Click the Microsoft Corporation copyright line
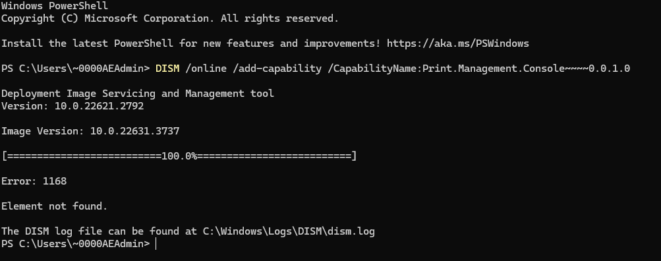Viewport: 661px width, 261px height. (170, 18)
